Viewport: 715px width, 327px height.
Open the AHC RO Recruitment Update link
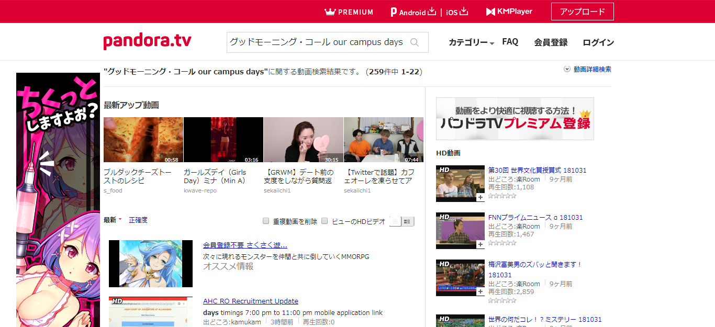tap(251, 301)
